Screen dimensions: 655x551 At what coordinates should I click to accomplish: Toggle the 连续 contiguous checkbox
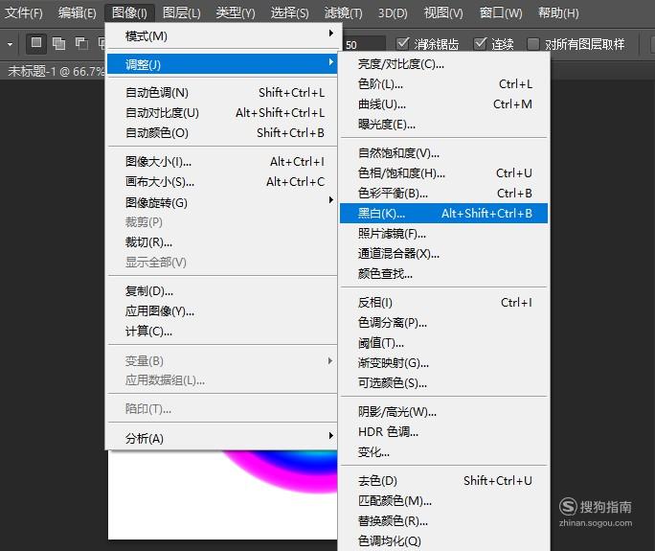coord(480,43)
